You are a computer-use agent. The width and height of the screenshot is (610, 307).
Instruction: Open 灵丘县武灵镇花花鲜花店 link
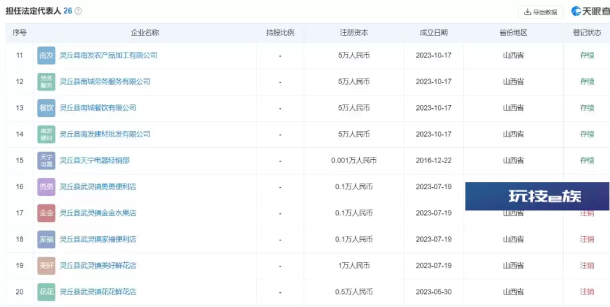(98, 292)
